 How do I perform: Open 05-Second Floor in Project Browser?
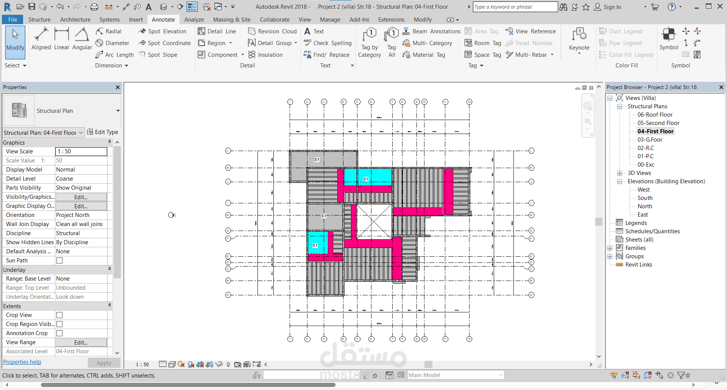pos(658,123)
